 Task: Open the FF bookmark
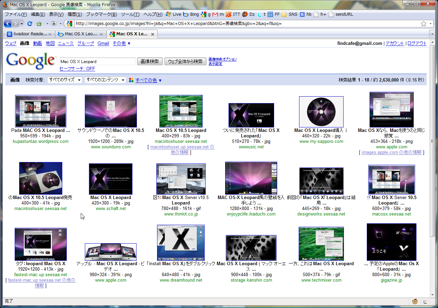point(274,14)
